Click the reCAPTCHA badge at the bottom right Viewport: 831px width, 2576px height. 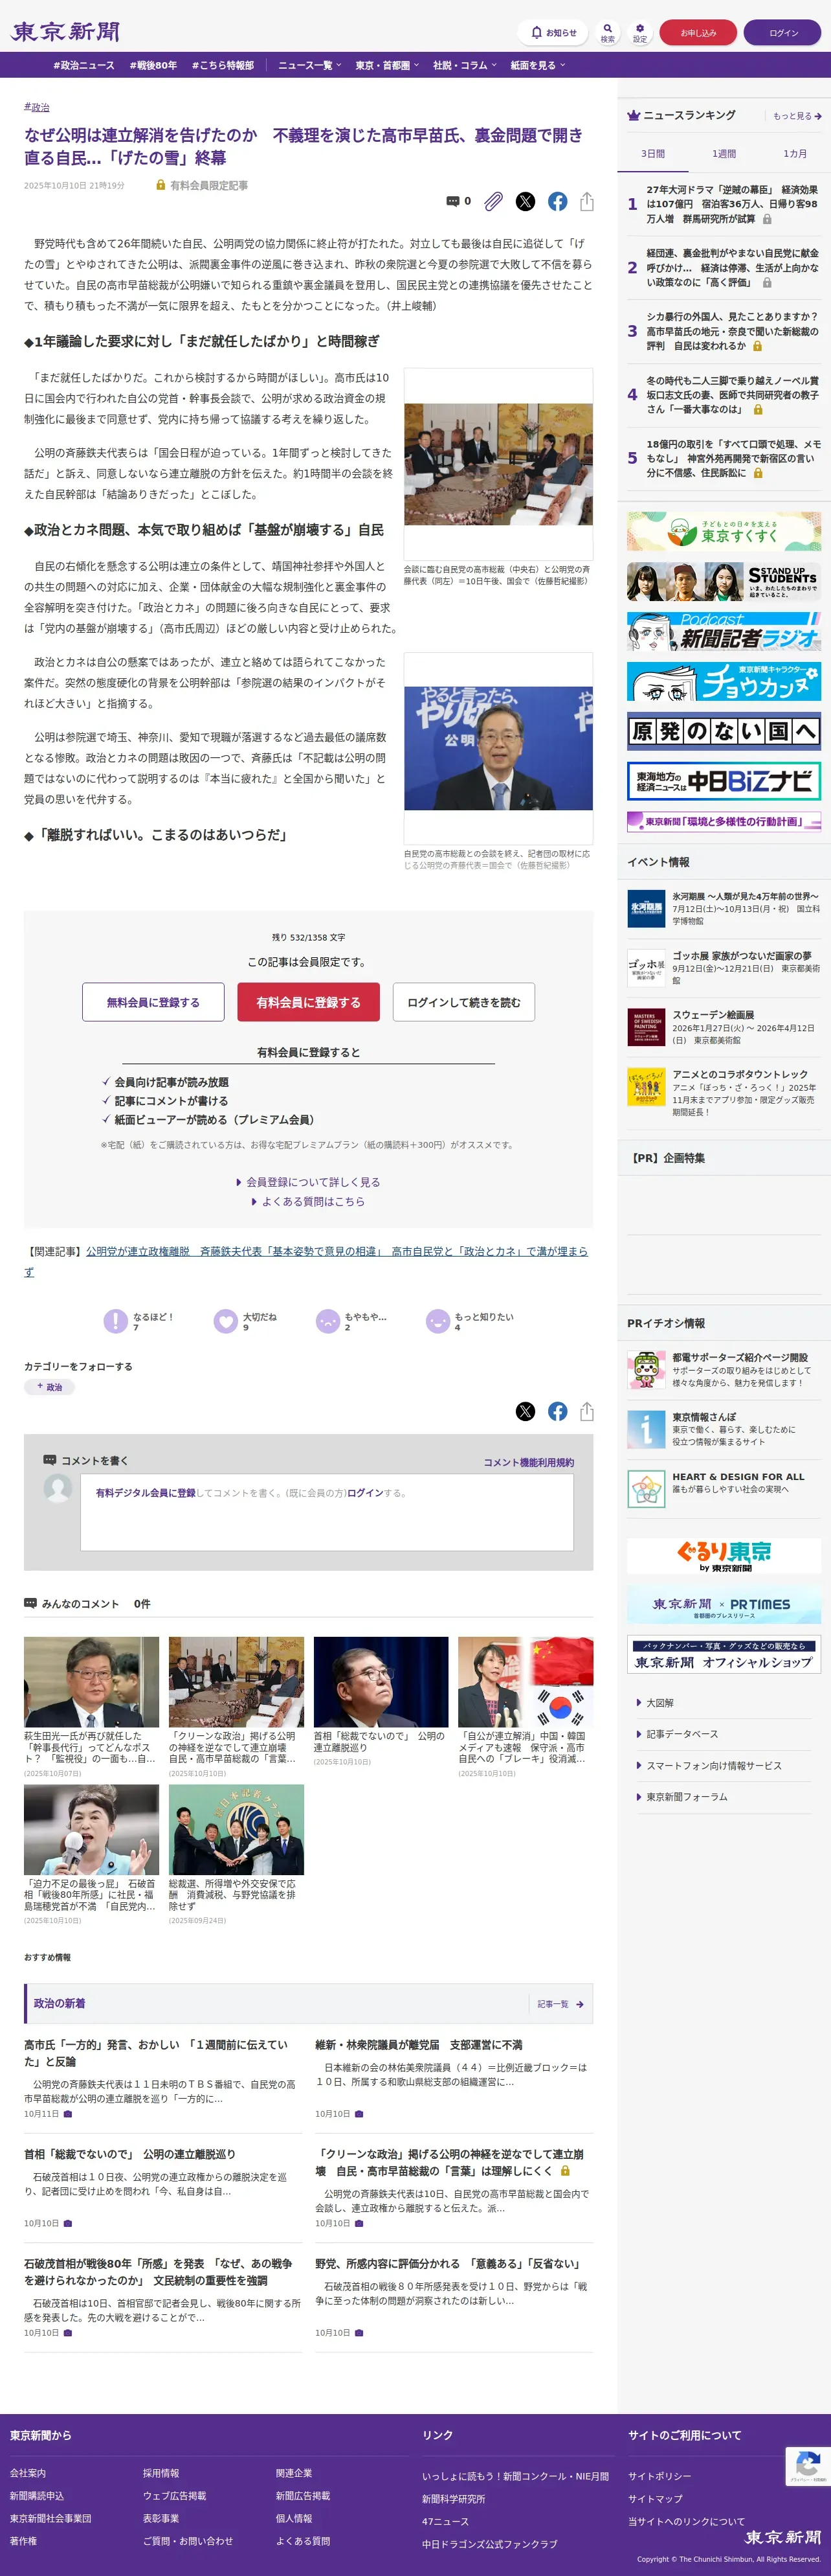click(807, 2467)
